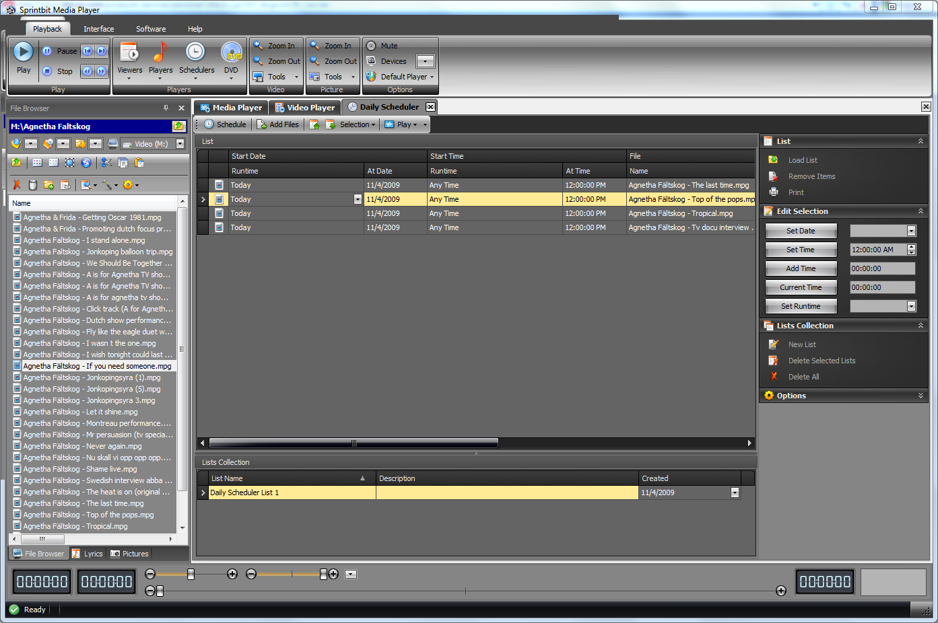938x623 pixels.
Task: Click the Set Time button
Action: tap(801, 250)
